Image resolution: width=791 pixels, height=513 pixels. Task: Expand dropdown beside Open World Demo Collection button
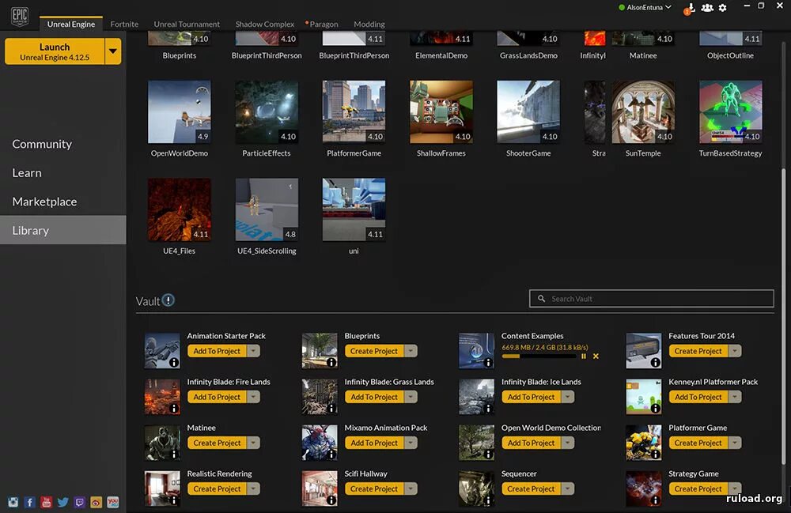[x=568, y=443]
